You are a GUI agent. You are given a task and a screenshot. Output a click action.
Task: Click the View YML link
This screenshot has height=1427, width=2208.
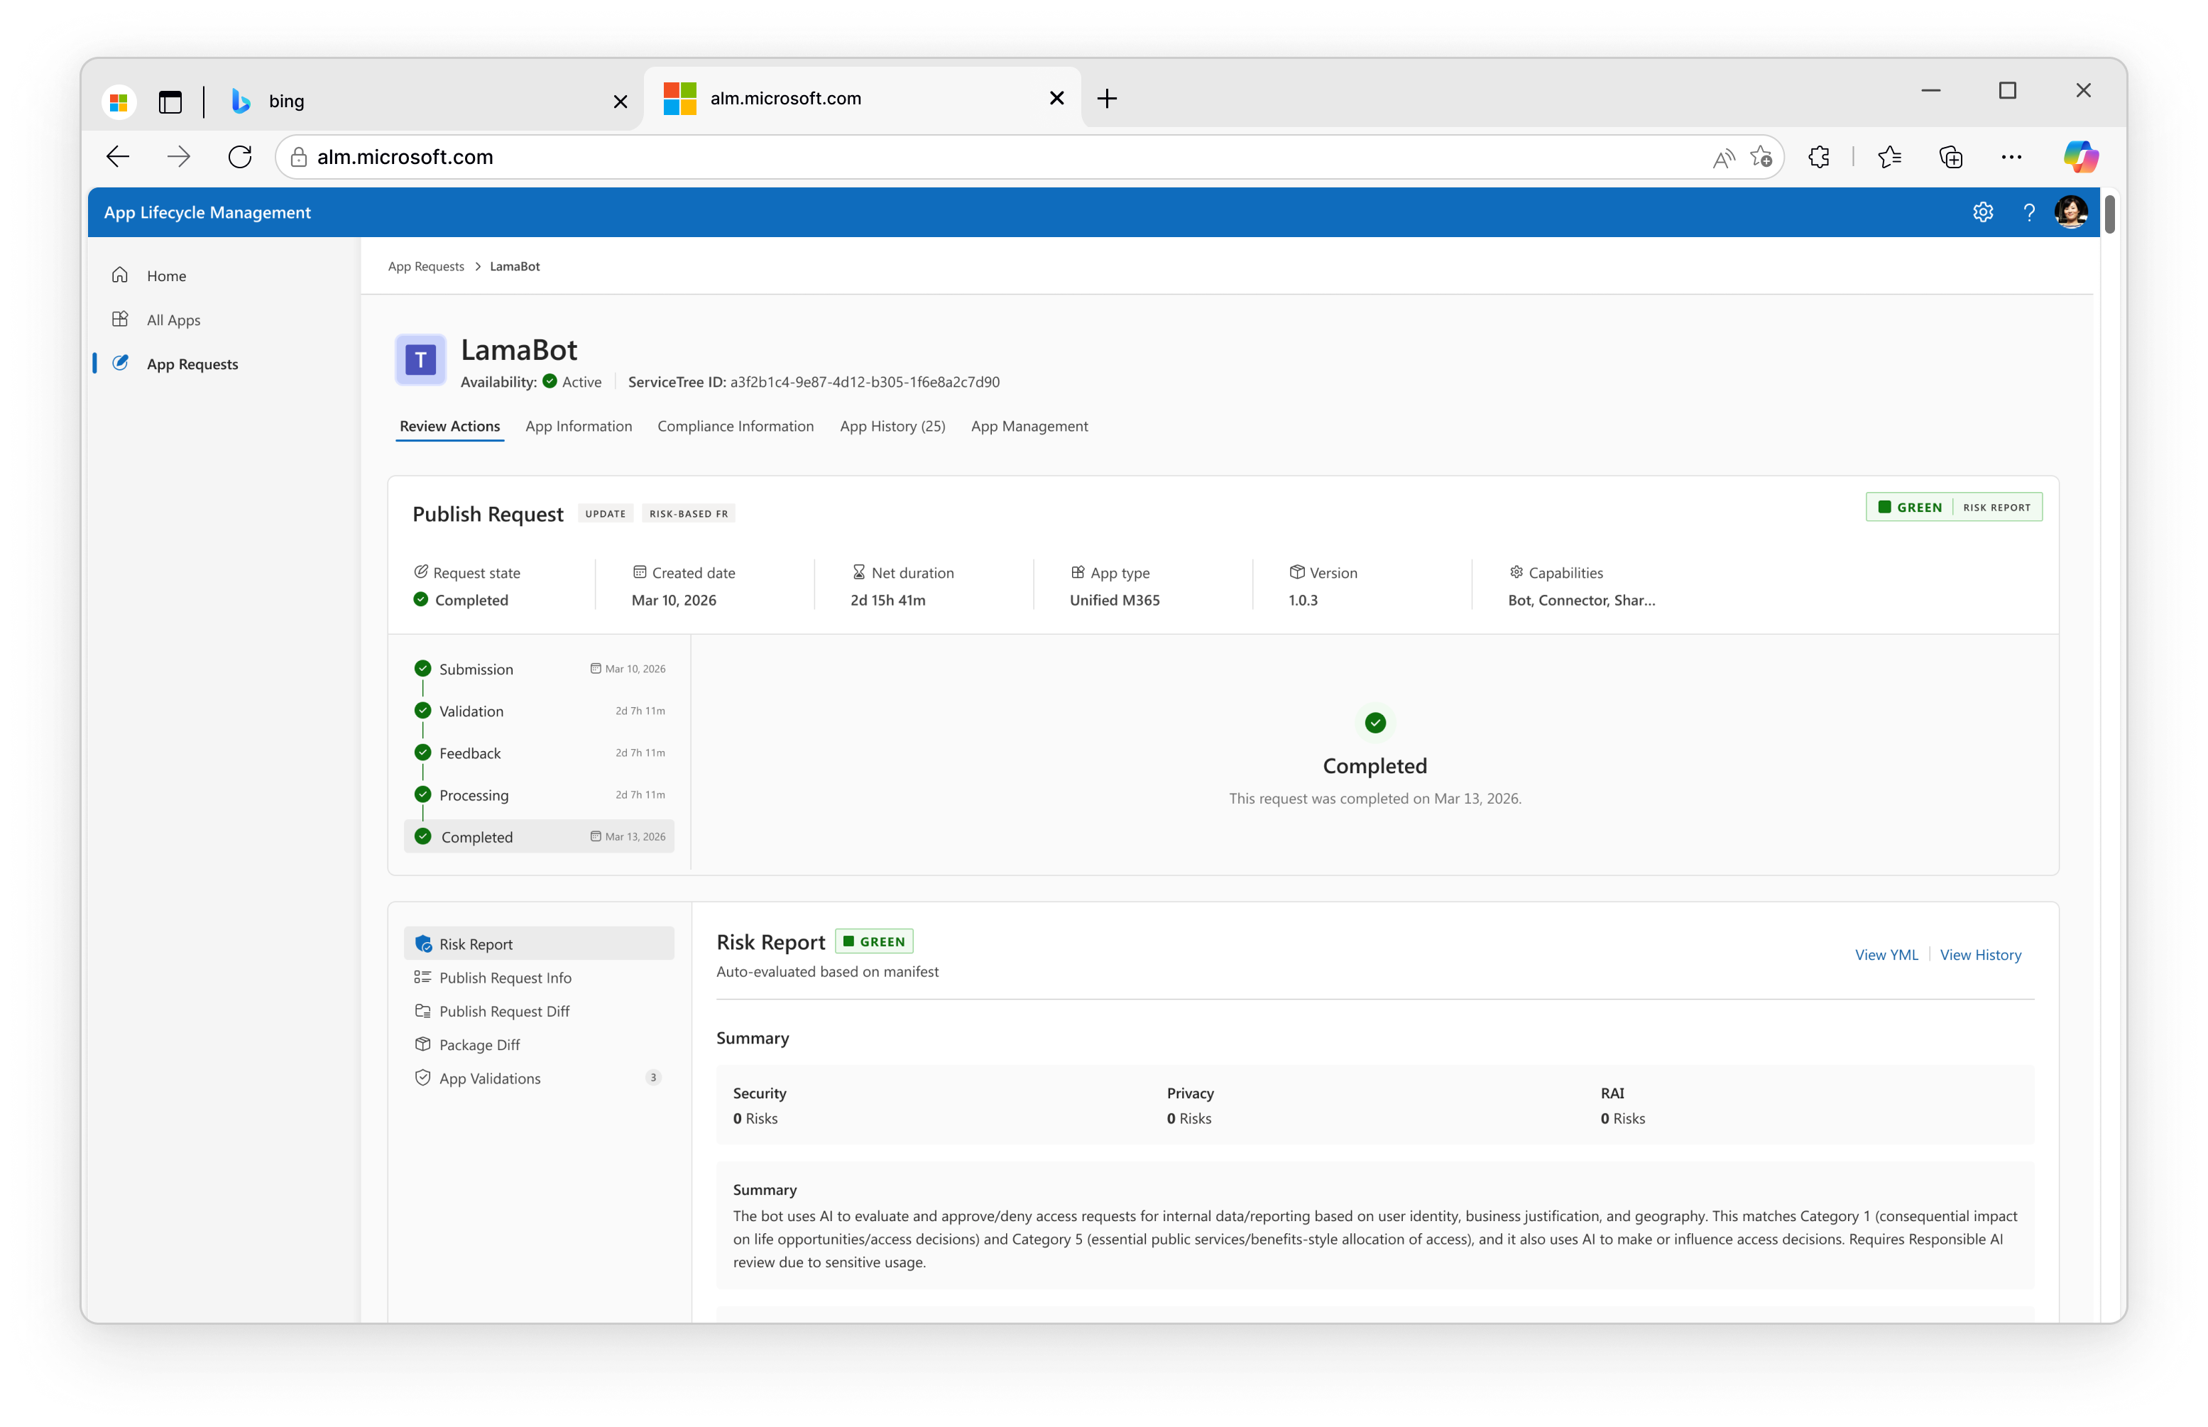click(1886, 956)
